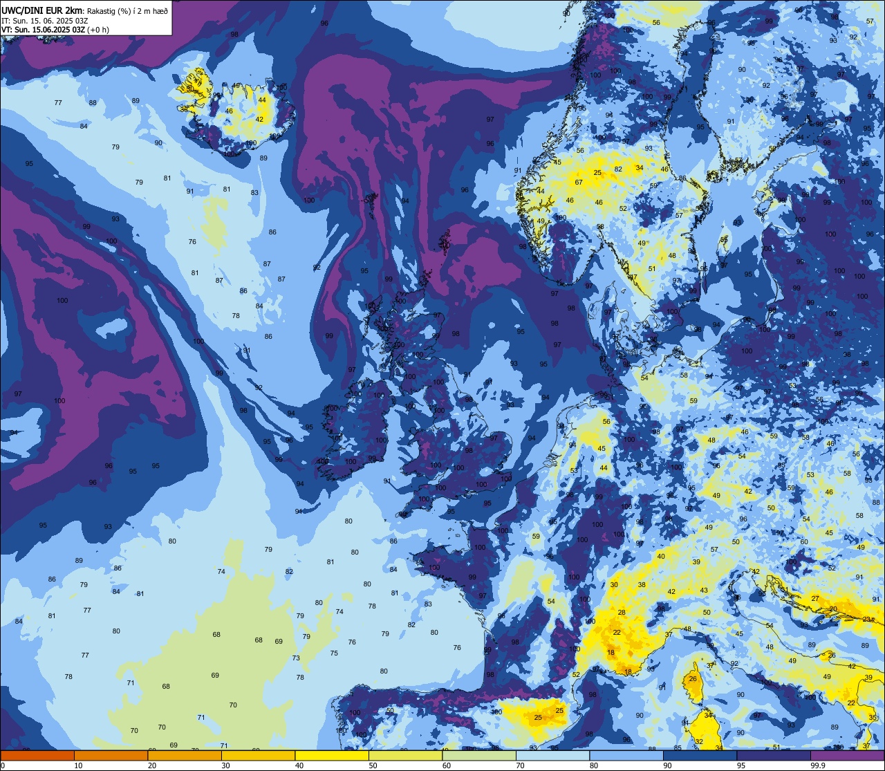The width and height of the screenshot is (885, 771).
Task: Select the 95–99.9 navy legend swatch
Action: click(774, 755)
